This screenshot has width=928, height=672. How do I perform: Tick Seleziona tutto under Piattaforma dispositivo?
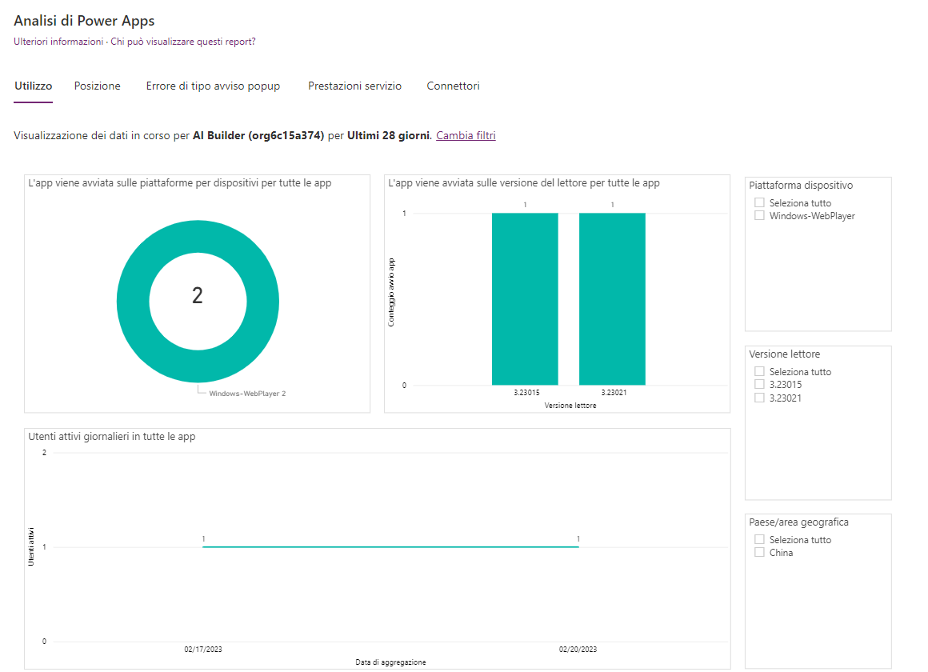[760, 203]
